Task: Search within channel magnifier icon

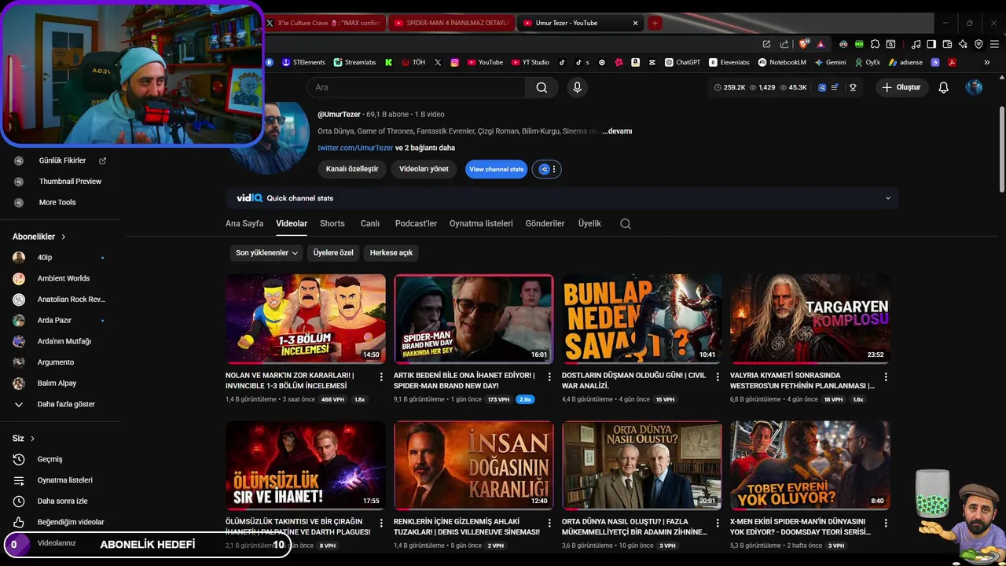Action: [626, 223]
